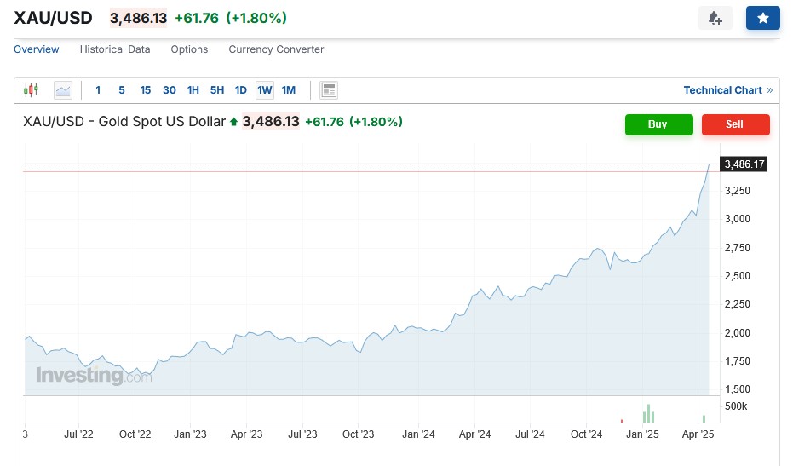Screen dimensions: 793x466
Task: Click the Jan '25 date label
Action: pos(642,434)
